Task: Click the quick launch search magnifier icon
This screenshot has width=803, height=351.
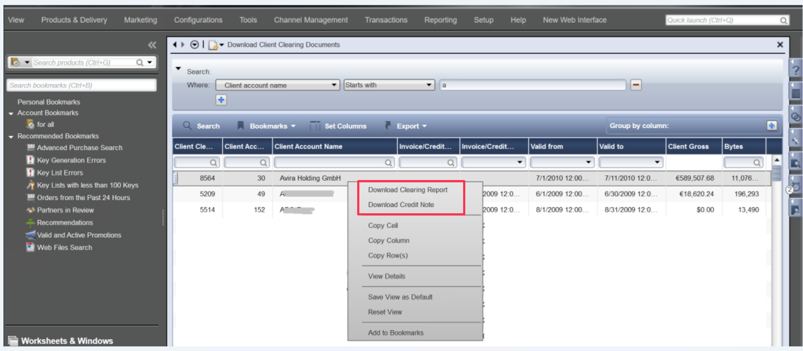Action: (783, 20)
